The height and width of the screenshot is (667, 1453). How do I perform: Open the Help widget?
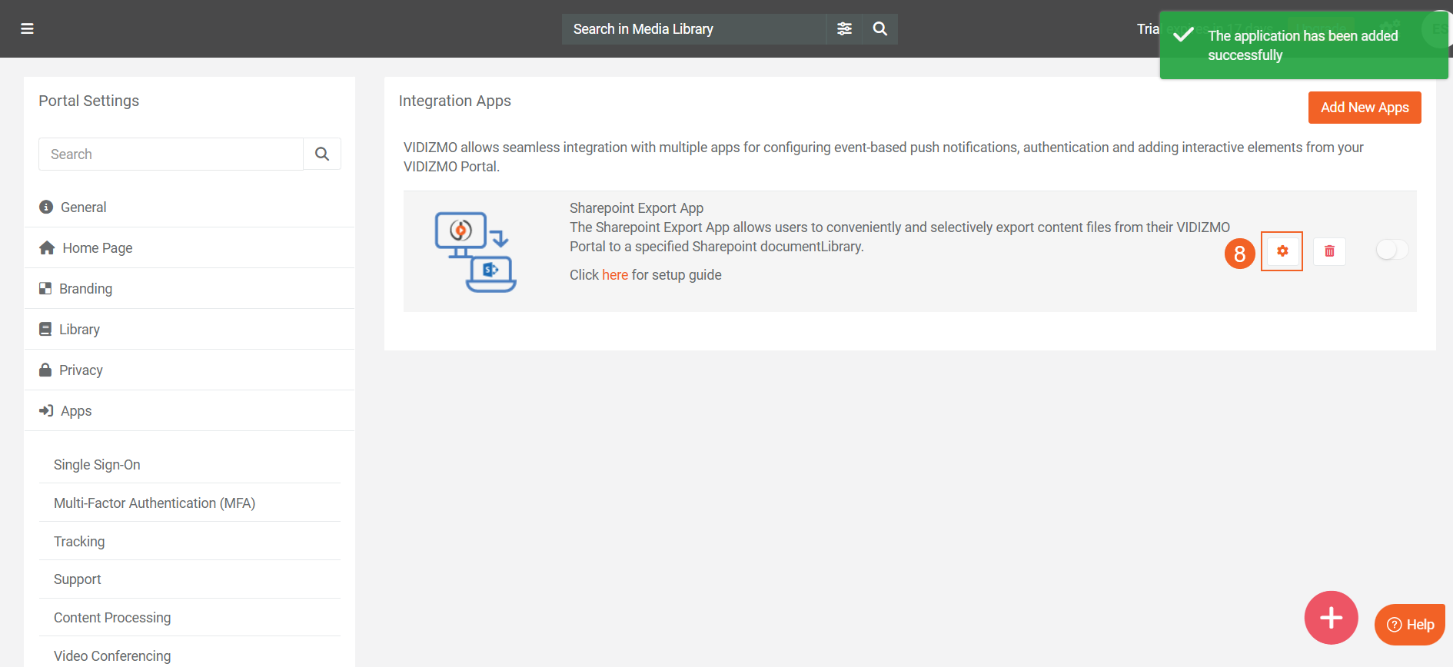point(1409,625)
